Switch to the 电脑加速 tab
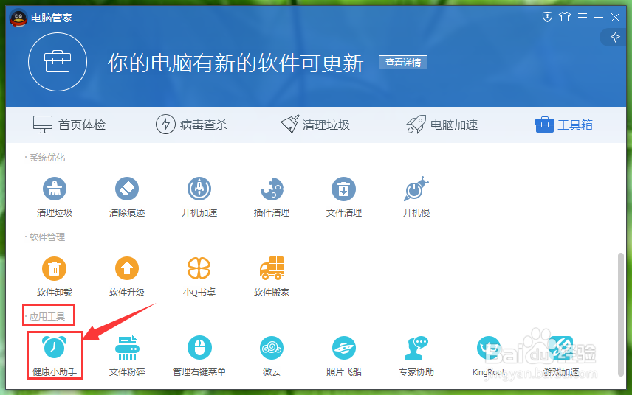The image size is (632, 395). tap(442, 125)
